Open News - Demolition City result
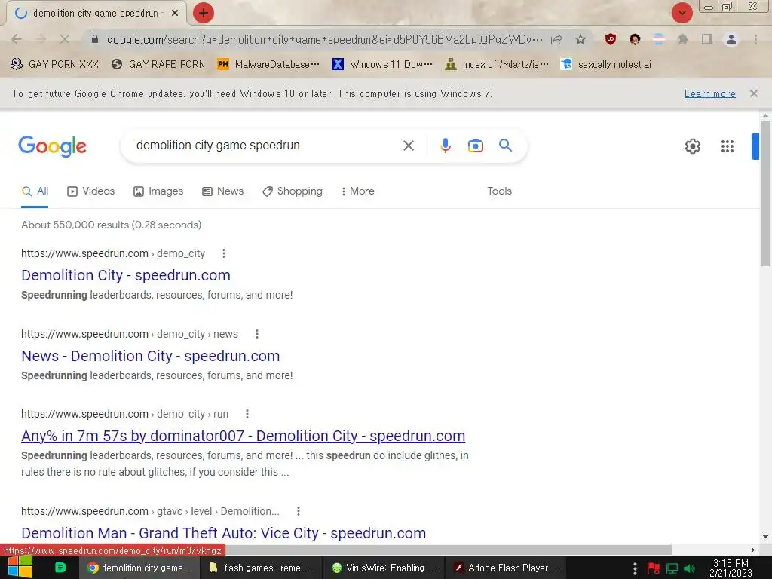The height and width of the screenshot is (579, 772). point(150,356)
